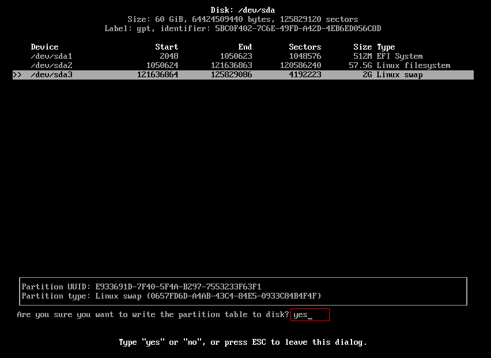Click the Partition type Linux swap line
Image resolution: width=491 pixels, height=358 pixels.
point(171,296)
